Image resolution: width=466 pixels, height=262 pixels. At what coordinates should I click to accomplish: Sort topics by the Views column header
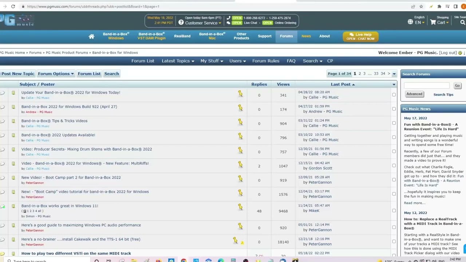(x=283, y=84)
